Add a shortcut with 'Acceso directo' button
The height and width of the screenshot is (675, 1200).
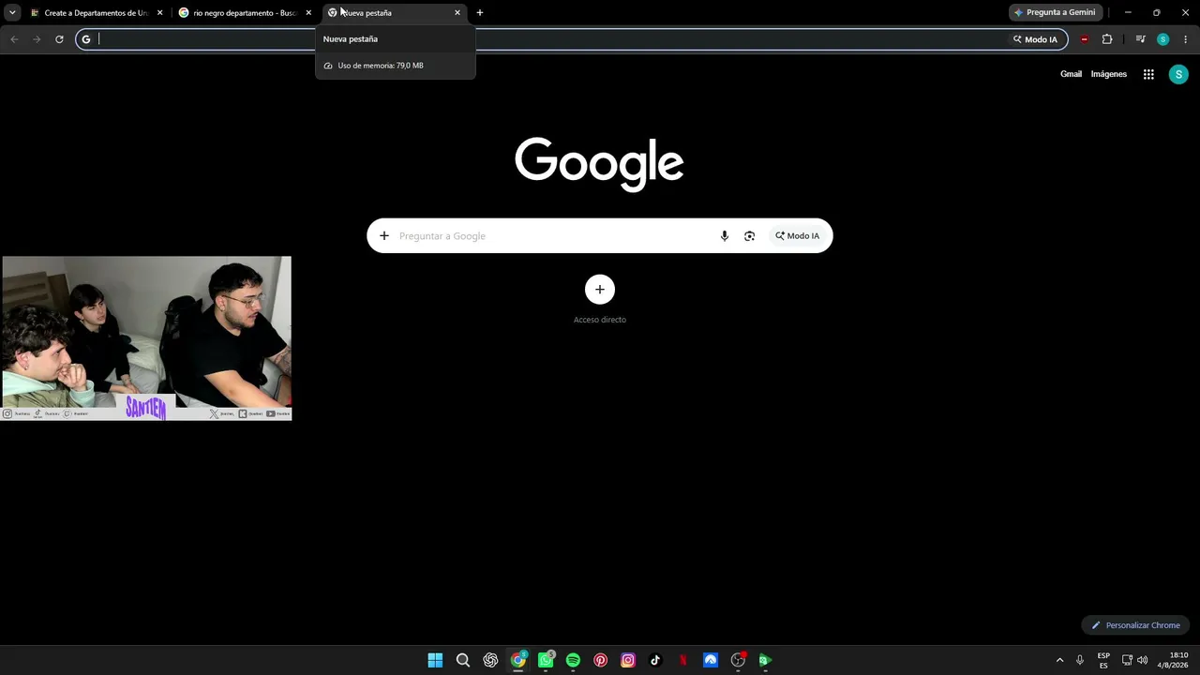(600, 290)
